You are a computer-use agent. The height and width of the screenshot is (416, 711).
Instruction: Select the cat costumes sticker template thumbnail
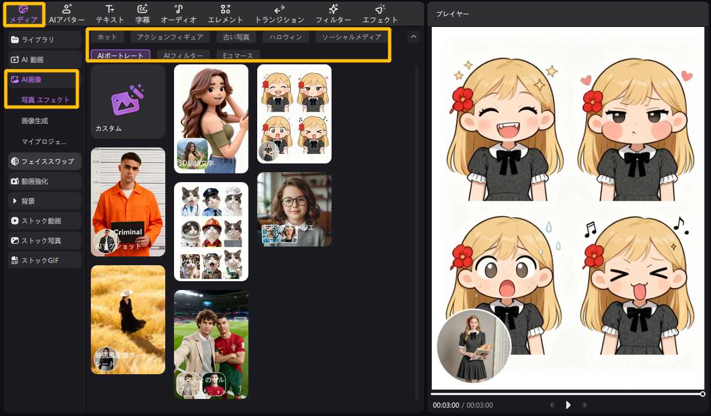(x=211, y=231)
